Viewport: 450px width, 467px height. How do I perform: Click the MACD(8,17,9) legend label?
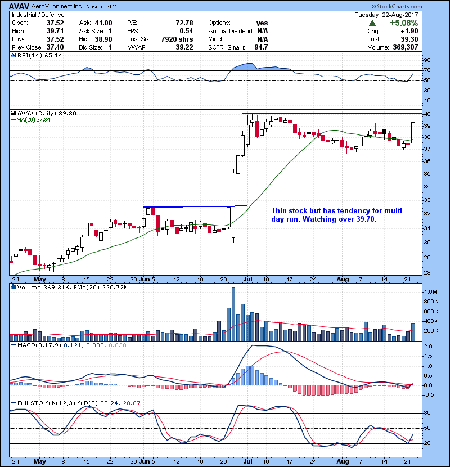[x=40, y=345]
